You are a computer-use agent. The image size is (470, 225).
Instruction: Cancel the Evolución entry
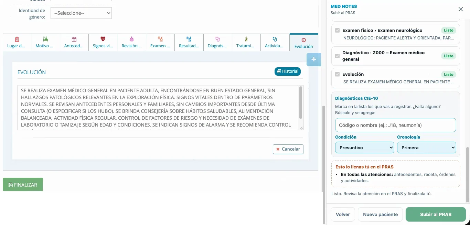pyautogui.click(x=288, y=149)
